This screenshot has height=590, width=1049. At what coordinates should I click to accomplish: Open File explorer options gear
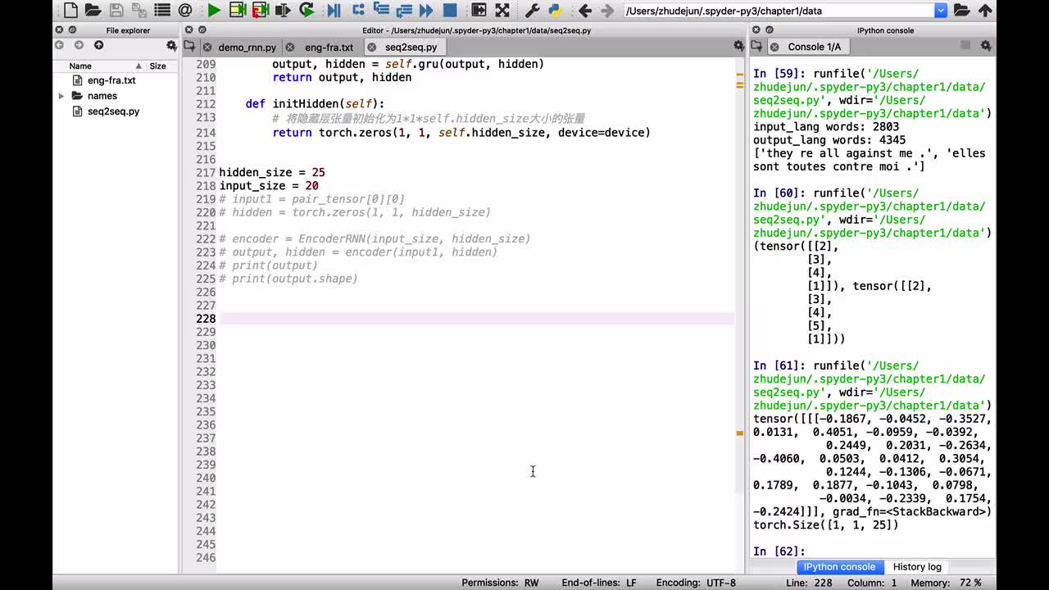point(171,46)
